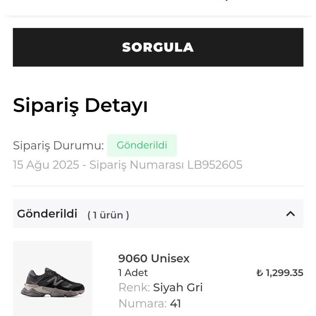The width and height of the screenshot is (316, 316).
Task: Click the Siyah Gri color value
Action: (x=178, y=287)
